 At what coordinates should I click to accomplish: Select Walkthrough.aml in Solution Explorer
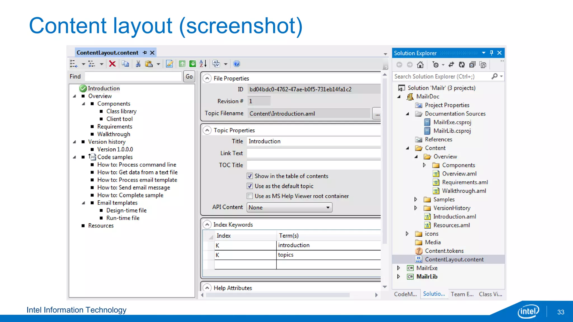pyautogui.click(x=464, y=191)
